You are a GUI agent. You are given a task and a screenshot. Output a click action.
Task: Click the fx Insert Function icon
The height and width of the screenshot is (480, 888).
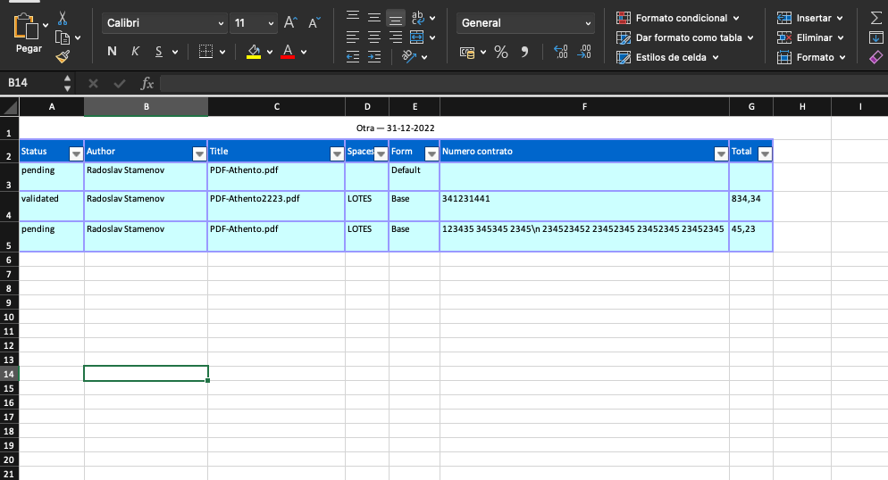click(x=147, y=83)
